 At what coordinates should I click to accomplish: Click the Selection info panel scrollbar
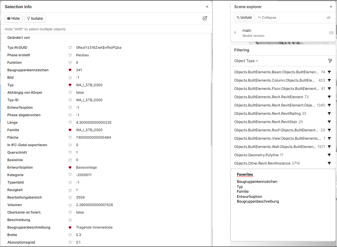[x=211, y=115]
